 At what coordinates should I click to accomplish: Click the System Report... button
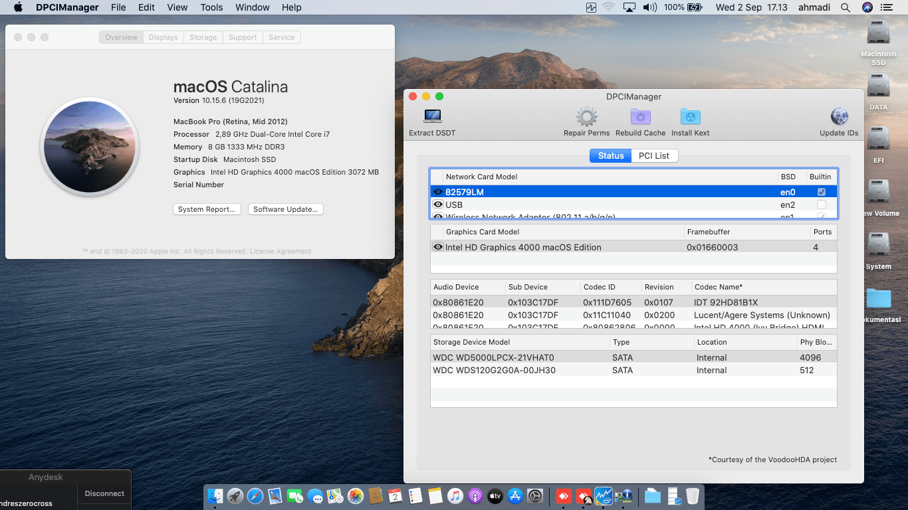207,209
